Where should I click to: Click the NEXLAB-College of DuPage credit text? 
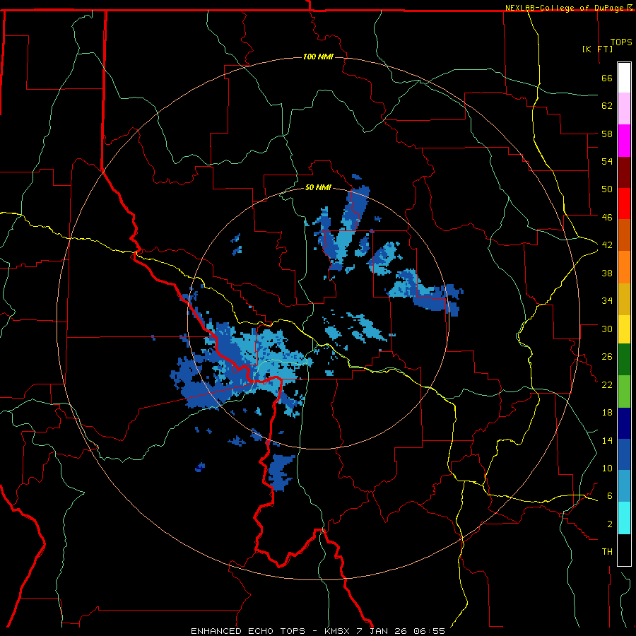pos(565,8)
